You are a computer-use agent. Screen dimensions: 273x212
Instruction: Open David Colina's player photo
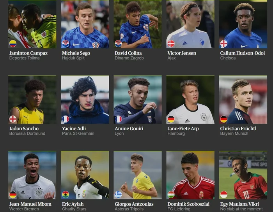point(138,24)
